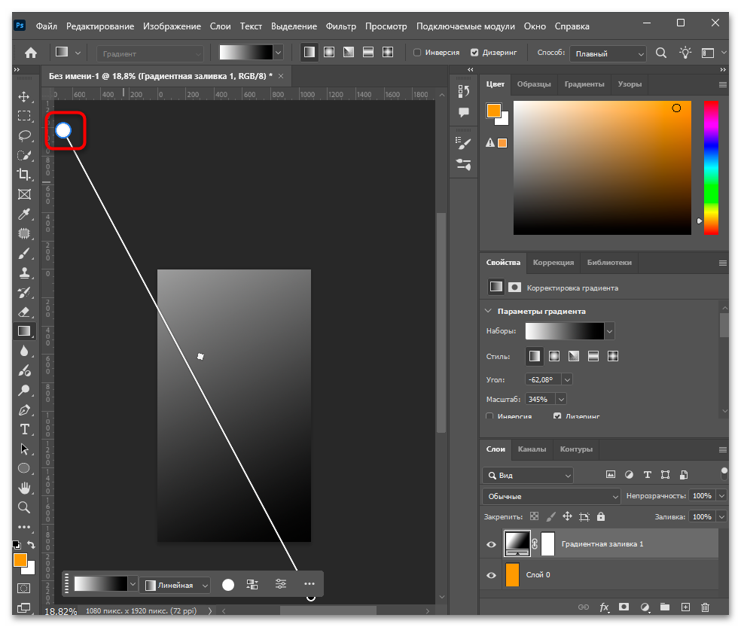Viewport: 741px width, 627px height.
Task: Click the Home icon in options bar
Action: point(31,53)
